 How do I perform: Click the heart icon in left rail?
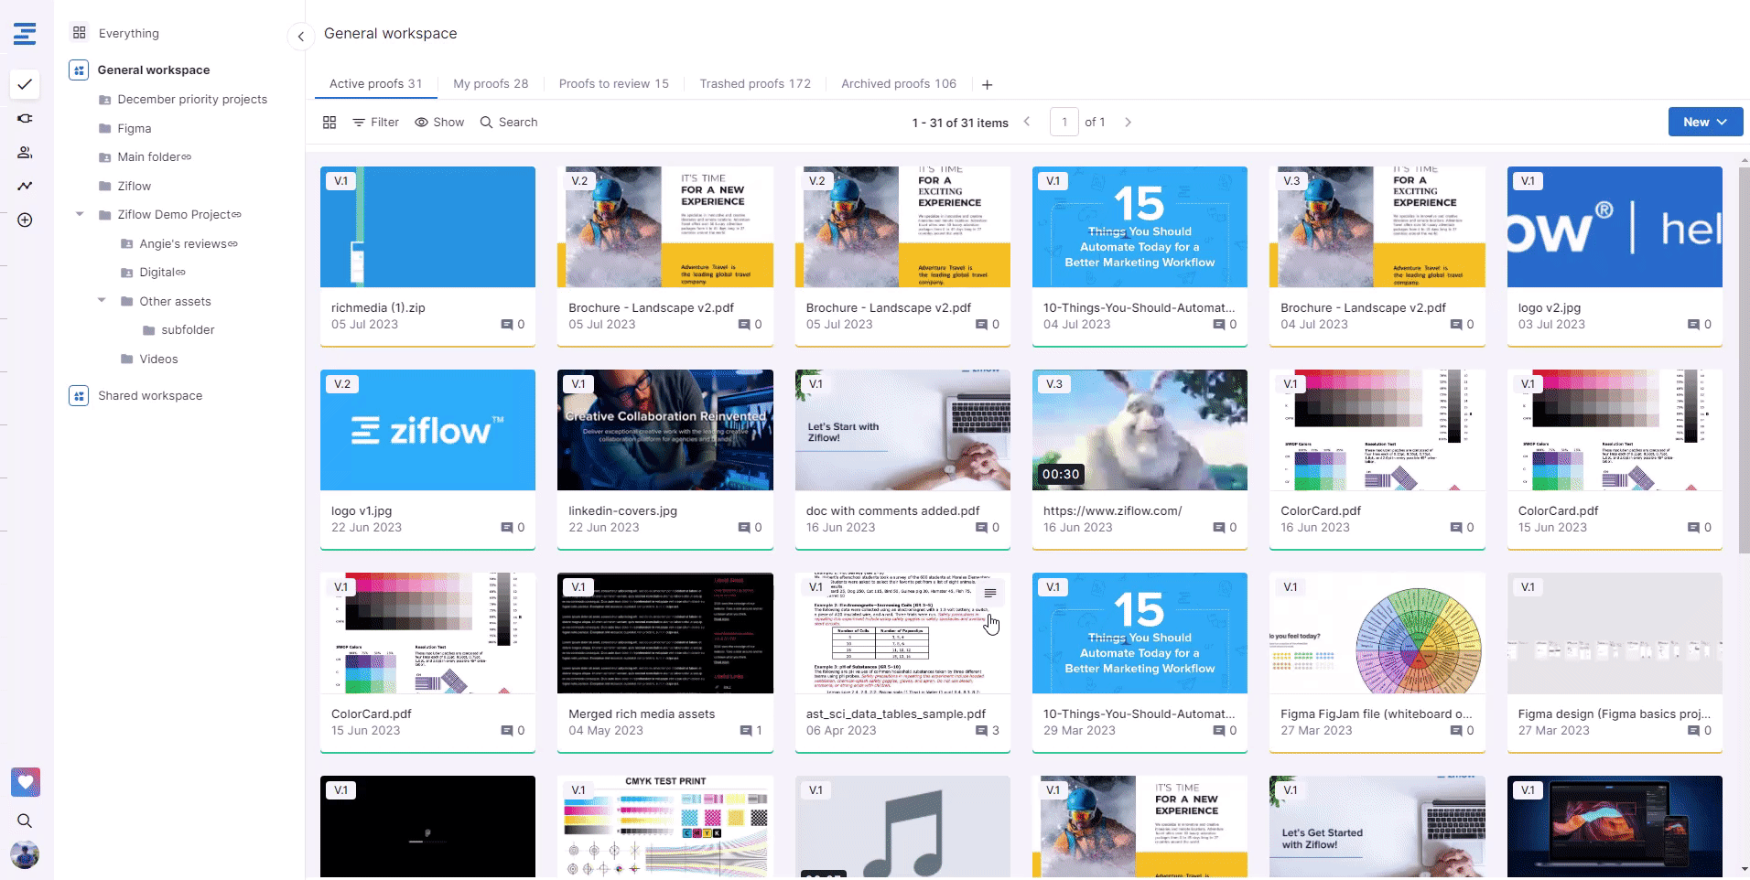point(26,782)
